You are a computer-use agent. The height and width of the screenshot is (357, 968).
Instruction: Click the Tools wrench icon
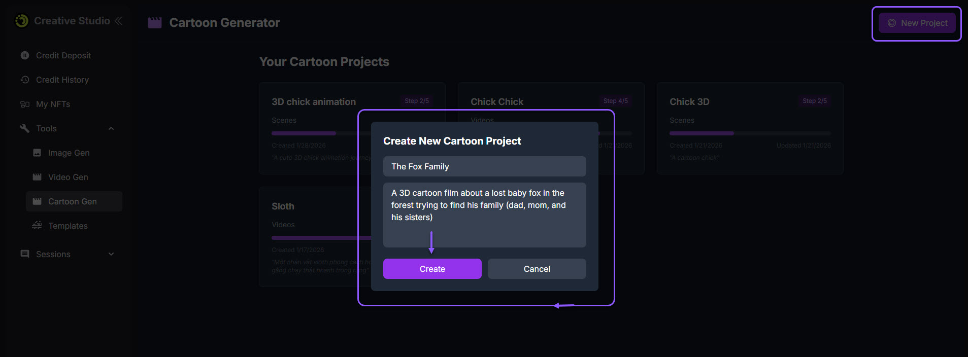[x=25, y=128]
